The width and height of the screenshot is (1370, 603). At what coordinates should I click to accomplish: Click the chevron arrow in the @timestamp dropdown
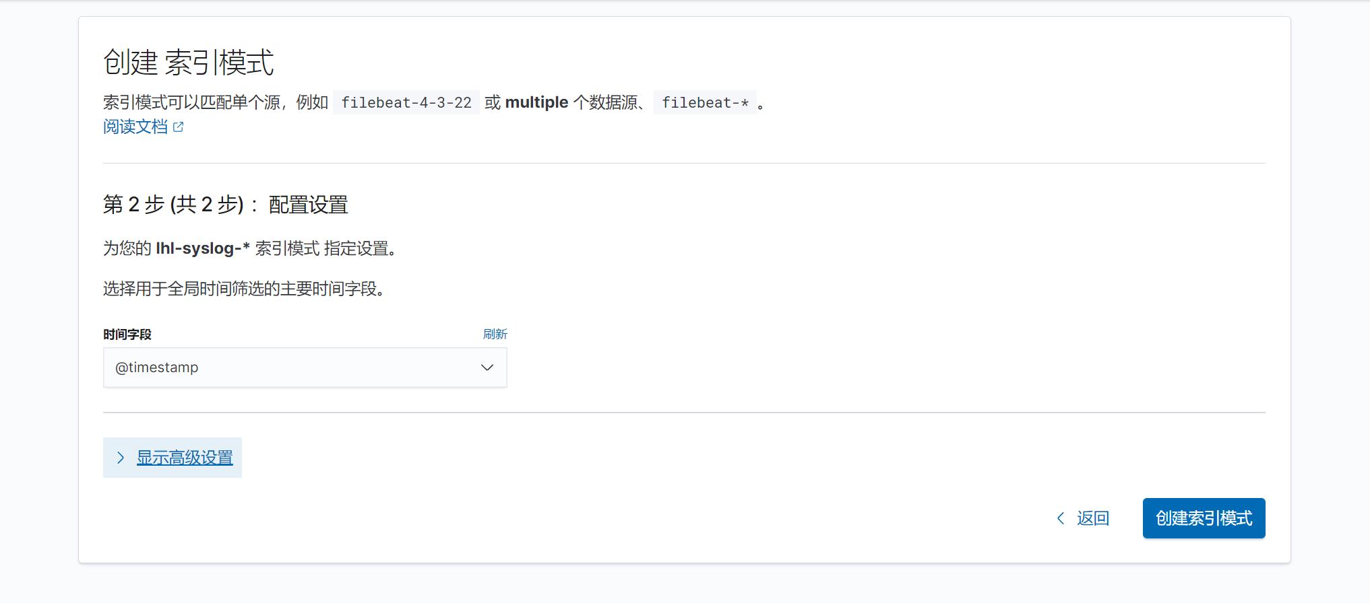(x=487, y=367)
